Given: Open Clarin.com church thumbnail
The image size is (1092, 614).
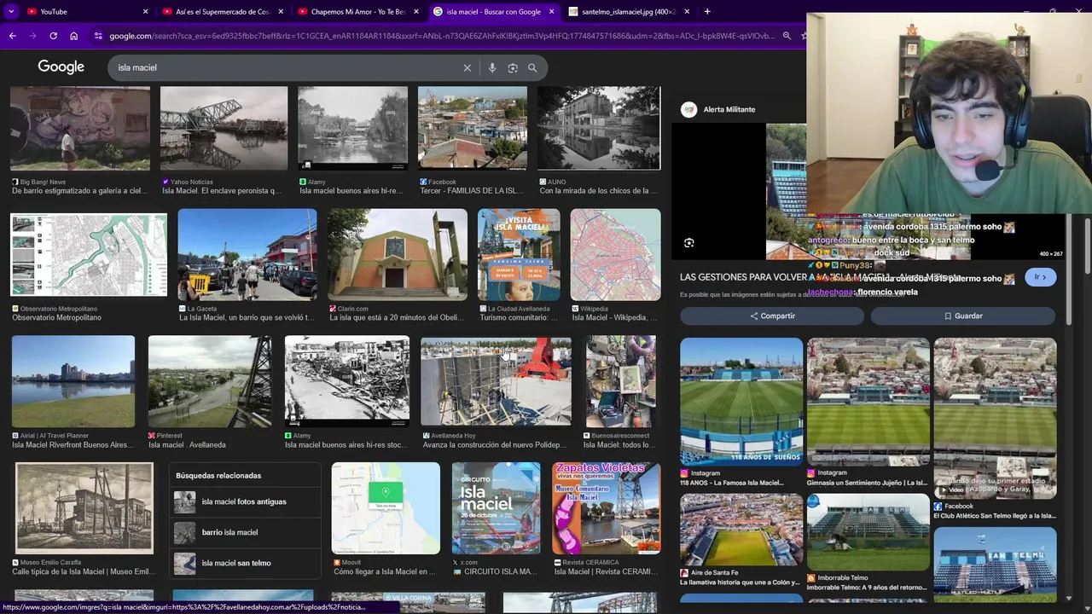Looking at the screenshot, I should click(398, 254).
